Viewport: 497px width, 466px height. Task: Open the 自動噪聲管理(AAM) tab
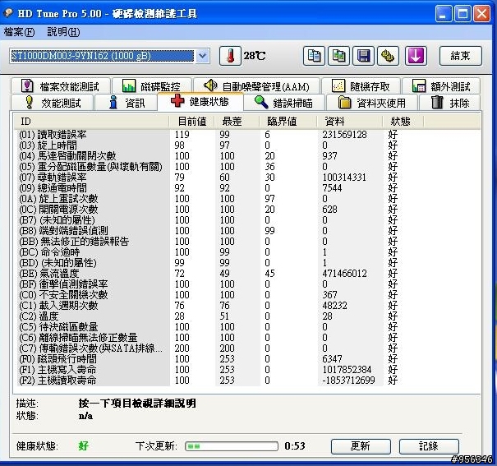[x=257, y=86]
